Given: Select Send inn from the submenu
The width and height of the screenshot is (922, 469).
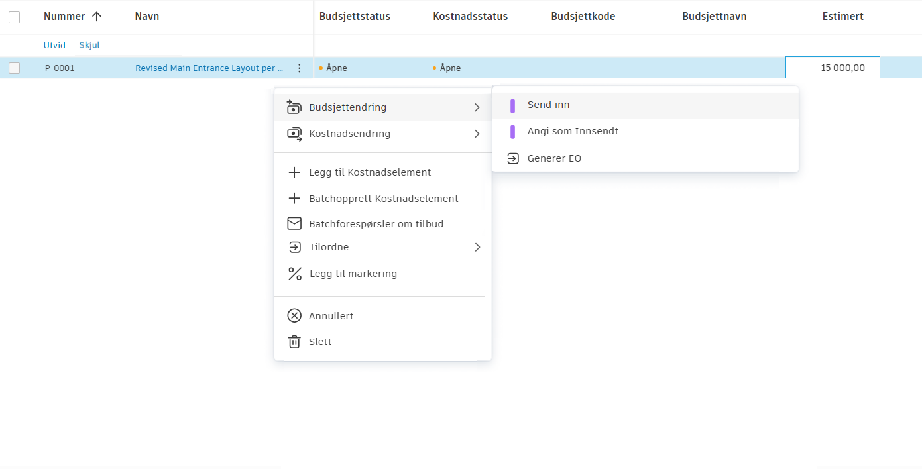Looking at the screenshot, I should [547, 104].
